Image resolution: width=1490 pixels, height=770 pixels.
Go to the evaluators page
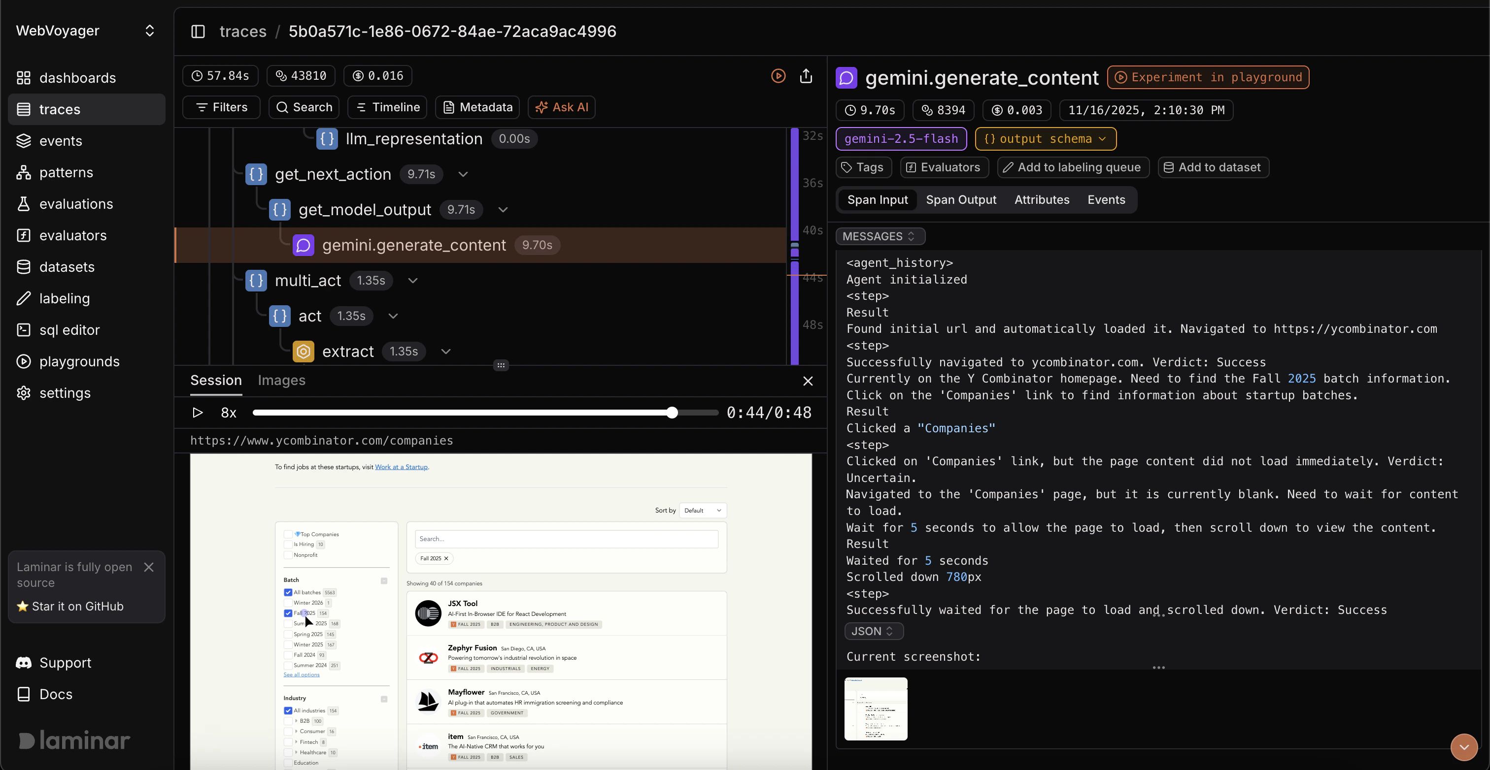(x=73, y=235)
